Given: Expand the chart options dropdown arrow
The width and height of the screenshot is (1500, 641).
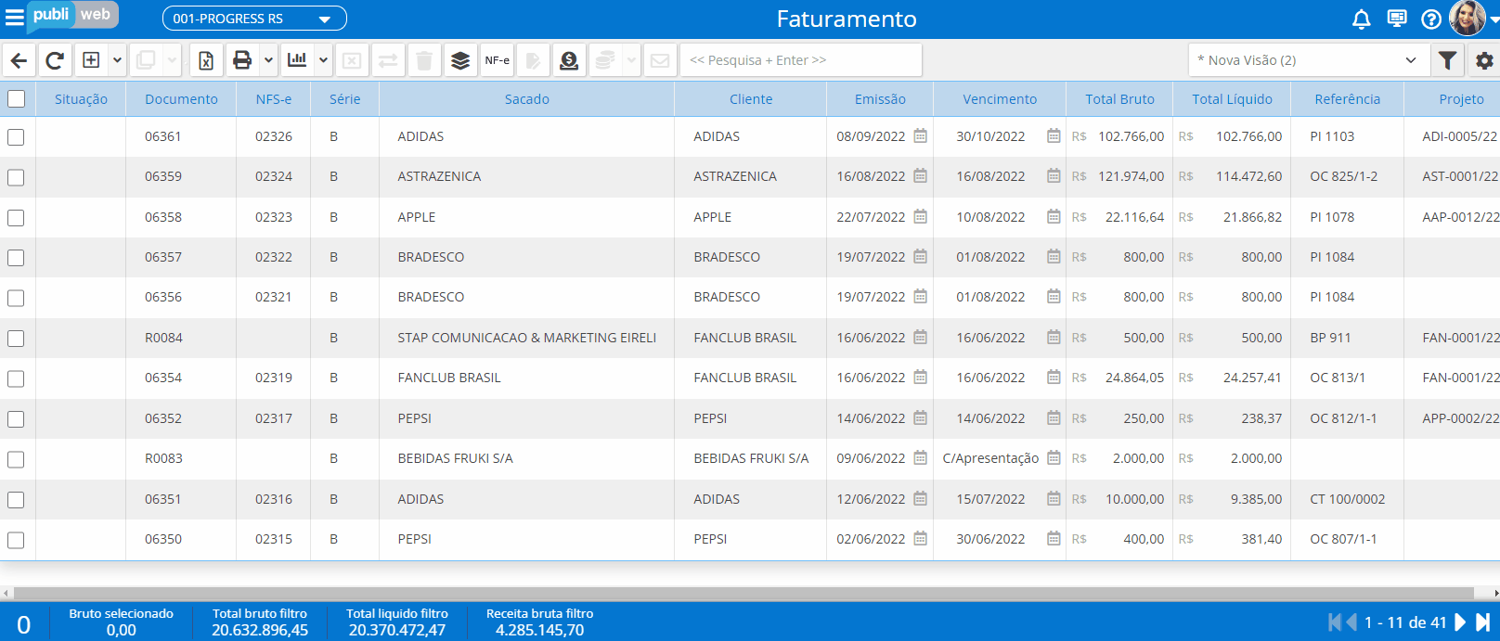Looking at the screenshot, I should click(323, 60).
